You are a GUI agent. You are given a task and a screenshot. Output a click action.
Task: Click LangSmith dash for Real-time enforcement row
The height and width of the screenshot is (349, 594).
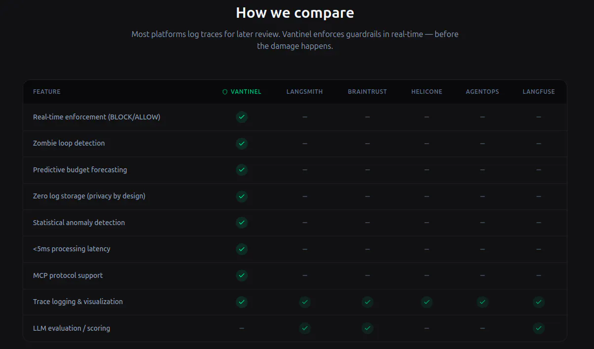(305, 117)
